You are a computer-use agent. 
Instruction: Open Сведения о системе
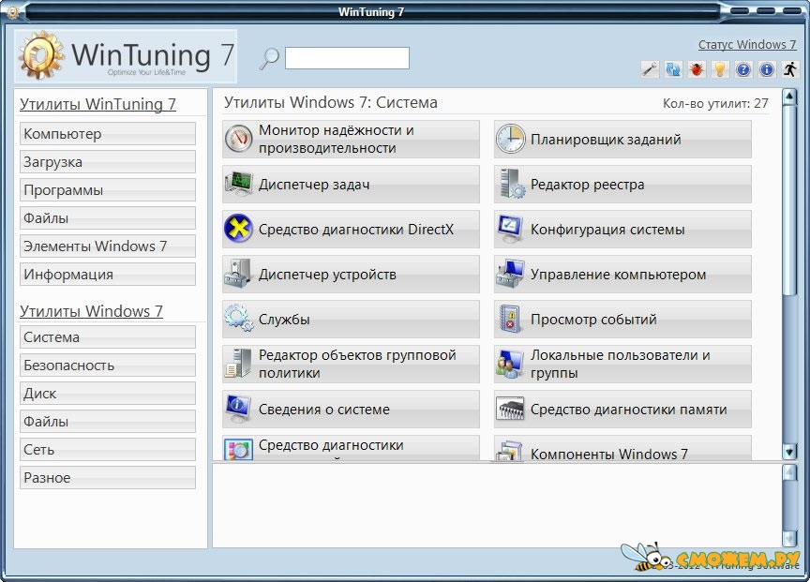(x=352, y=409)
